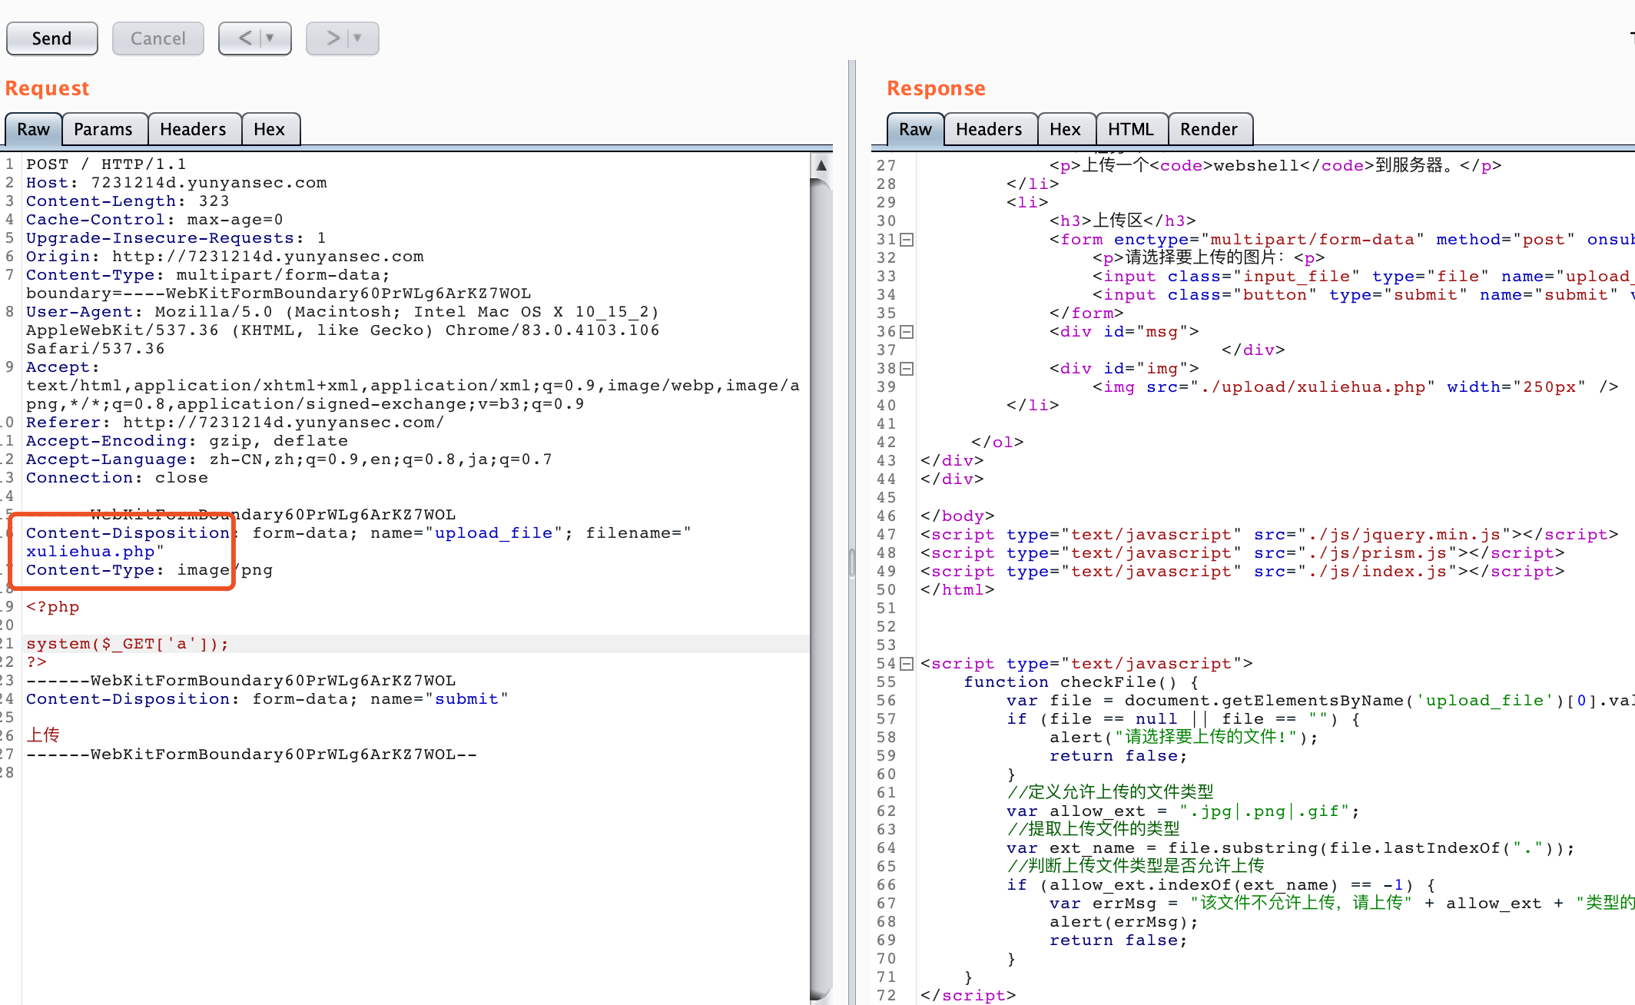Click the filename 'xuliehua.php' in request
This screenshot has width=1635, height=1005.
pos(91,552)
